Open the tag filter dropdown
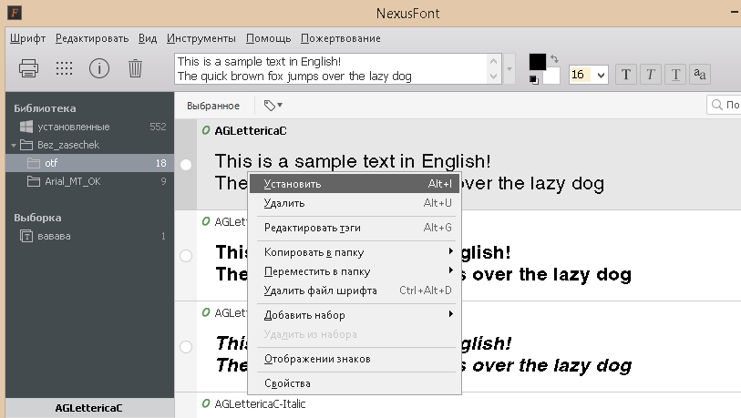Image resolution: width=741 pixels, height=418 pixels. coord(273,106)
